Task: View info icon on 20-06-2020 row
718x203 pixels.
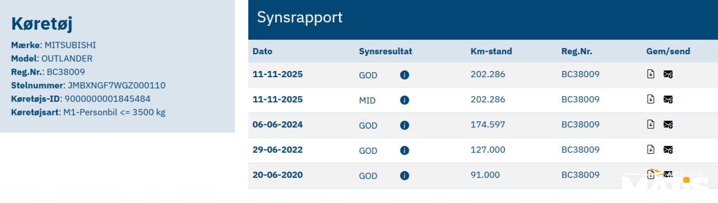Action: [404, 175]
